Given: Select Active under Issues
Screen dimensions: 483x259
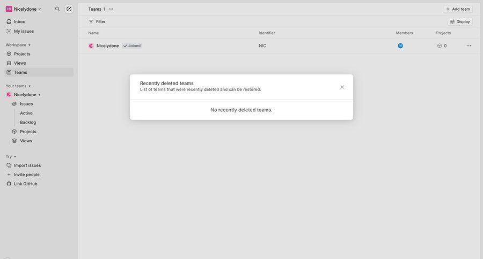Looking at the screenshot, I should (x=26, y=113).
